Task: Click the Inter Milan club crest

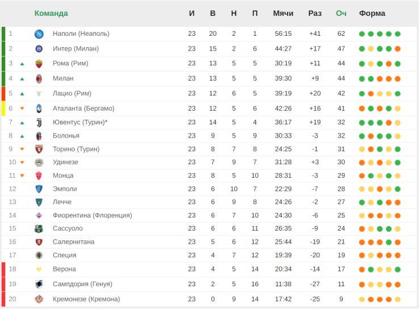Action: click(x=39, y=49)
